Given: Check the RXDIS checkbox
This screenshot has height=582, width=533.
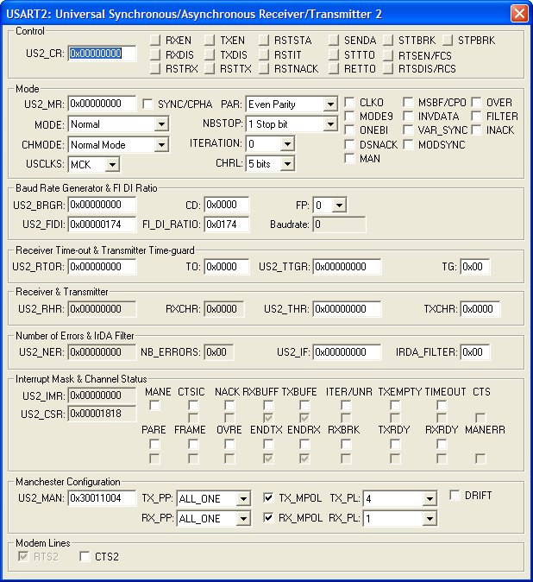Looking at the screenshot, I should [x=155, y=55].
